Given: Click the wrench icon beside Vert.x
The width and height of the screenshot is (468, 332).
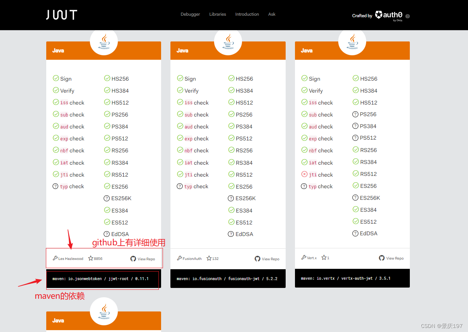Looking at the screenshot, I should [x=304, y=257].
